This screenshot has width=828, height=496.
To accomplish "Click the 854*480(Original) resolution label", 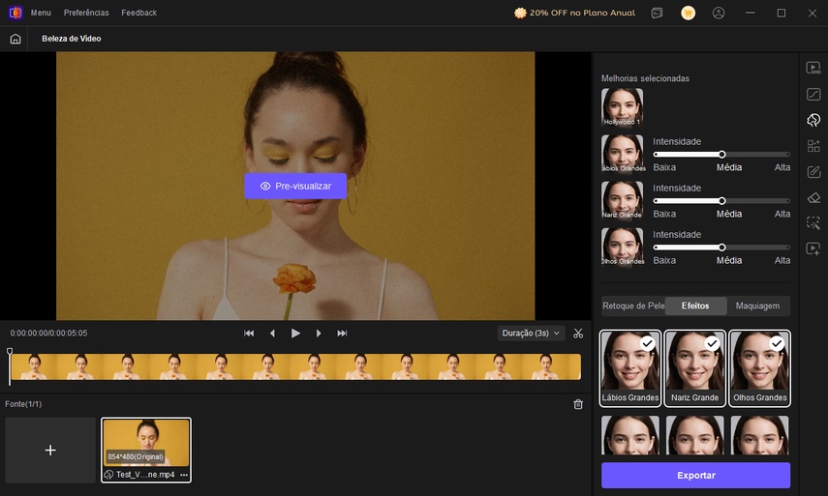I will click(x=136, y=457).
